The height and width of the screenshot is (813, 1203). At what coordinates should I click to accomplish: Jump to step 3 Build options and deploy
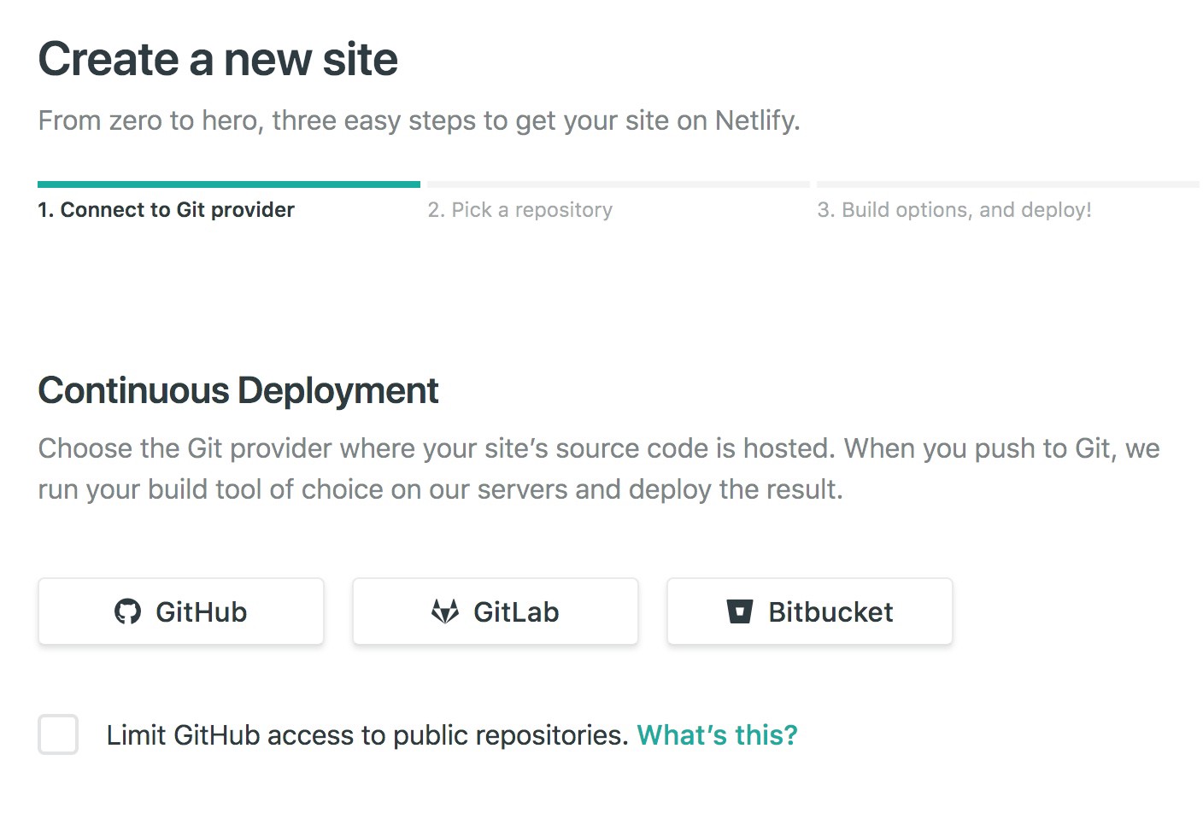tap(954, 210)
